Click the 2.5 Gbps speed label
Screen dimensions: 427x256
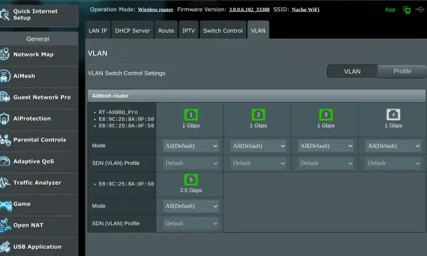191,191
